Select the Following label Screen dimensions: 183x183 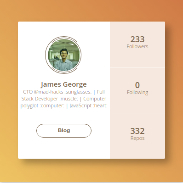pos(137,92)
